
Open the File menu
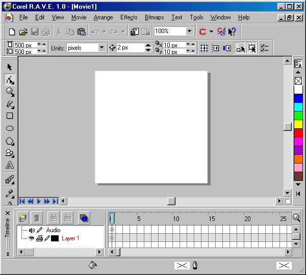tap(23, 17)
